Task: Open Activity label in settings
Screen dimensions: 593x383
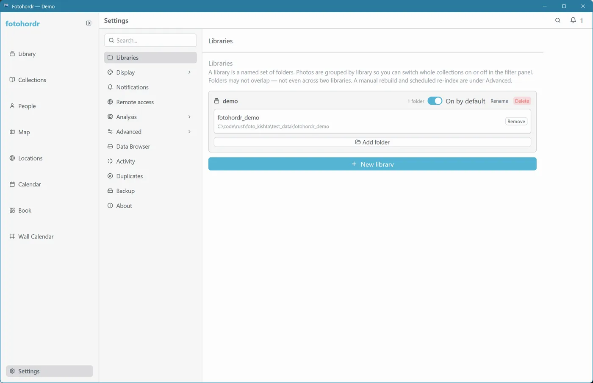Action: click(x=125, y=161)
